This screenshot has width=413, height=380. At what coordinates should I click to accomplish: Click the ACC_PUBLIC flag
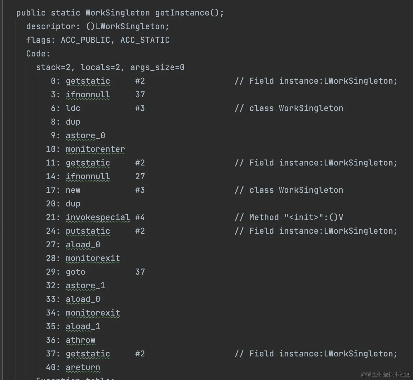coord(85,40)
